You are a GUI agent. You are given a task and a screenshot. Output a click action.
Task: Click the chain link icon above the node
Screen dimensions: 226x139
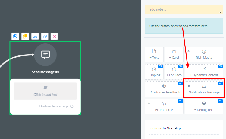(x=35, y=36)
